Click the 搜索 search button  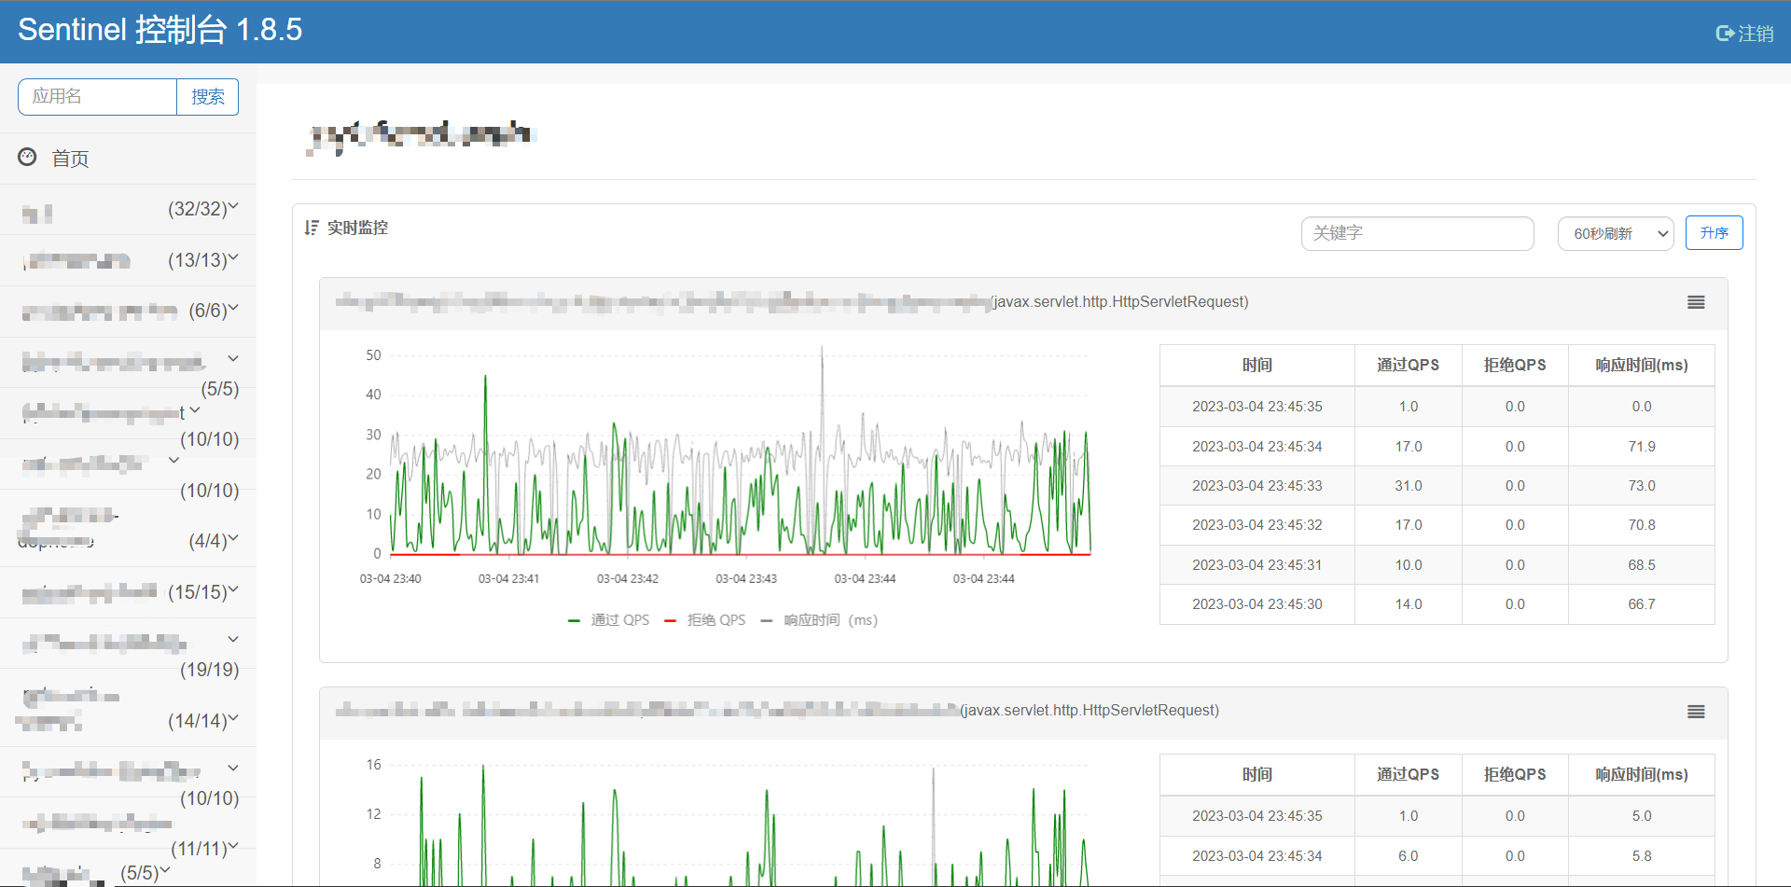pyautogui.click(x=207, y=96)
